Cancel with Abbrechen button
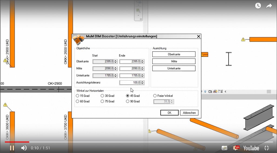Screen dimensions: 277x153 (x=189, y=113)
